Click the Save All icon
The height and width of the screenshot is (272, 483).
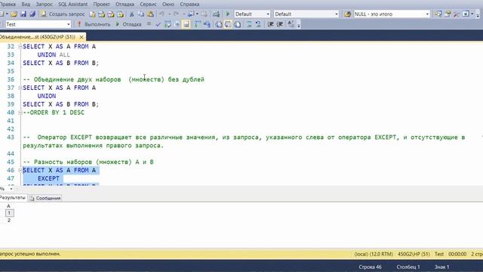tap(32, 14)
